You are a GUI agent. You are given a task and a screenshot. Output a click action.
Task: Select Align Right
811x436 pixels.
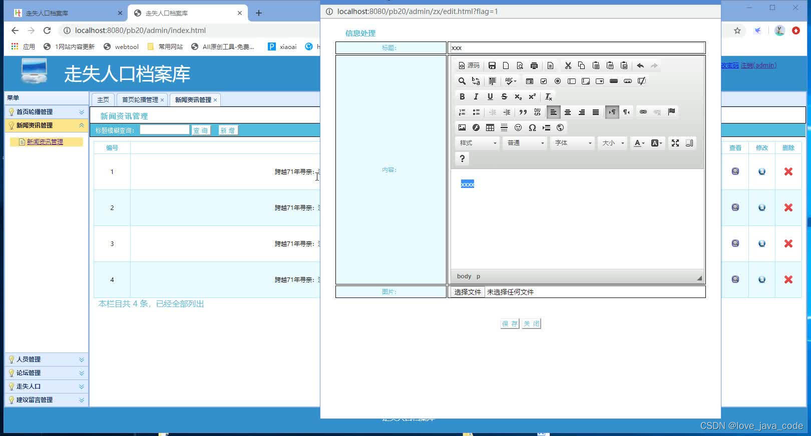pos(582,112)
